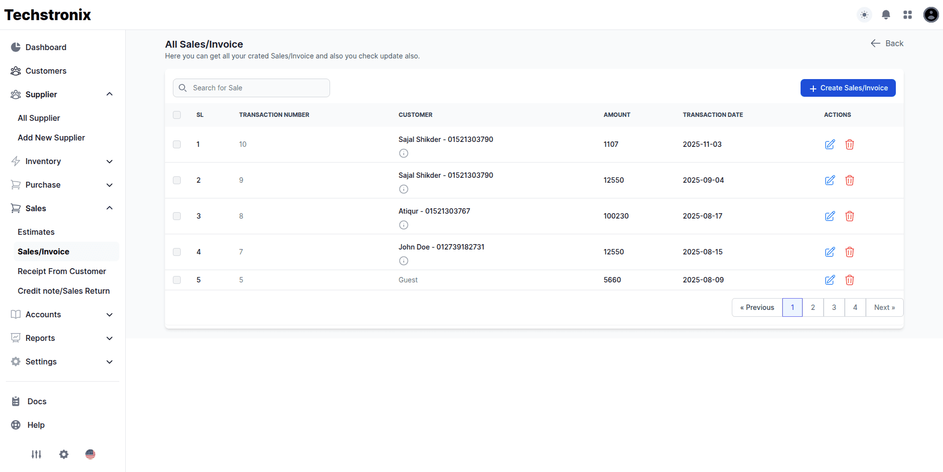Check the select-all checkbox in table header
This screenshot has height=472, width=943.
click(177, 115)
